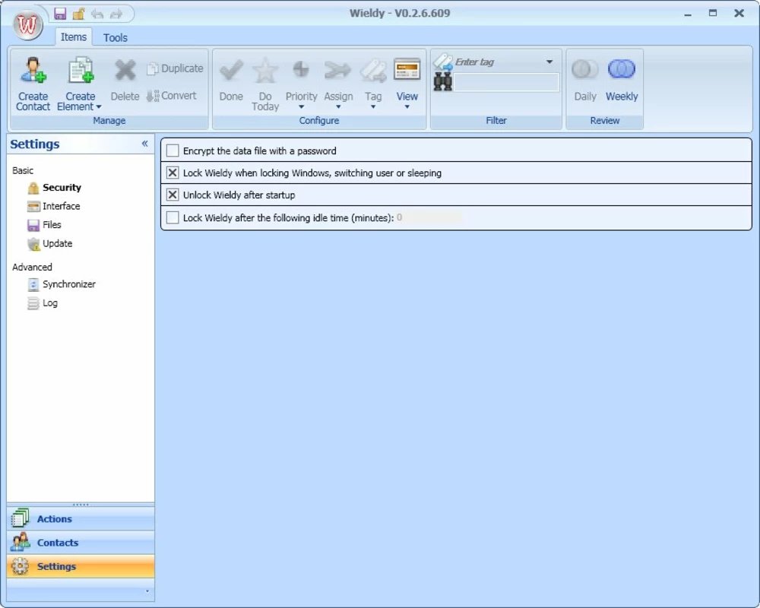Open the Wieldy application logo button
760x608 pixels.
27,24
